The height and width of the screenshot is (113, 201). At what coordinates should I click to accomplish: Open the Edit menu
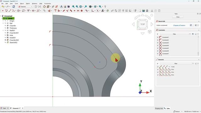point(7,3)
